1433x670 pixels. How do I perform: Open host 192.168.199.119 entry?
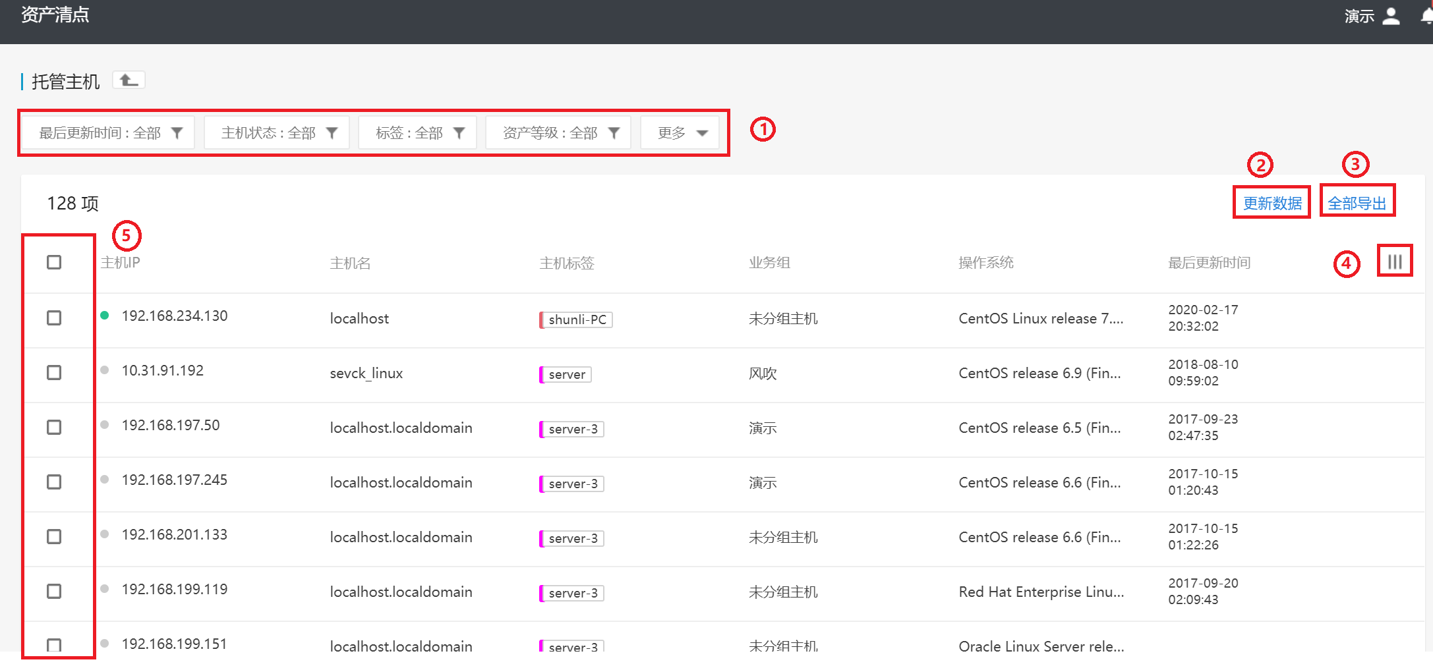click(x=175, y=589)
